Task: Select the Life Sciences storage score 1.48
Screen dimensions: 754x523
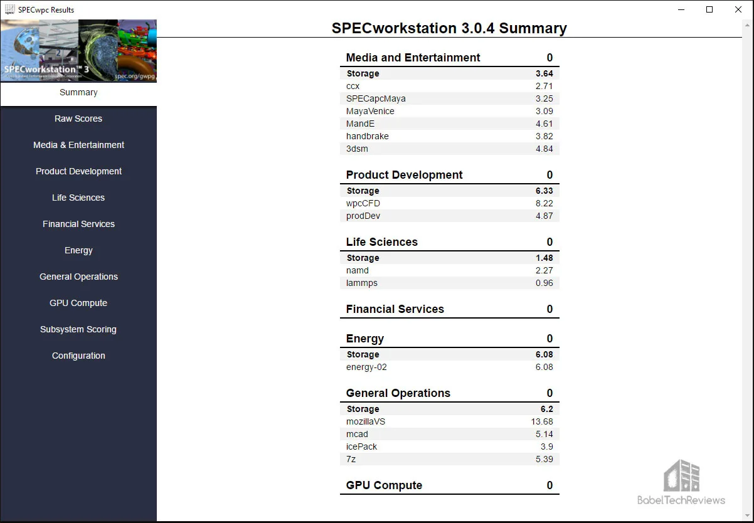Action: (x=544, y=258)
